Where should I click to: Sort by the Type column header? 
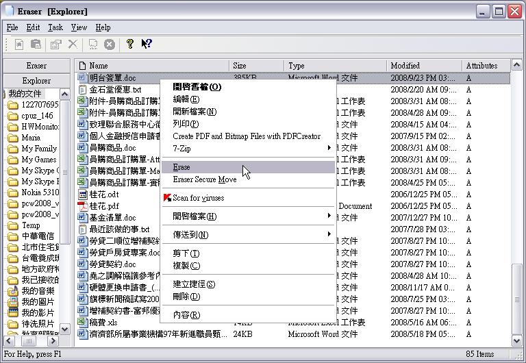[336, 66]
